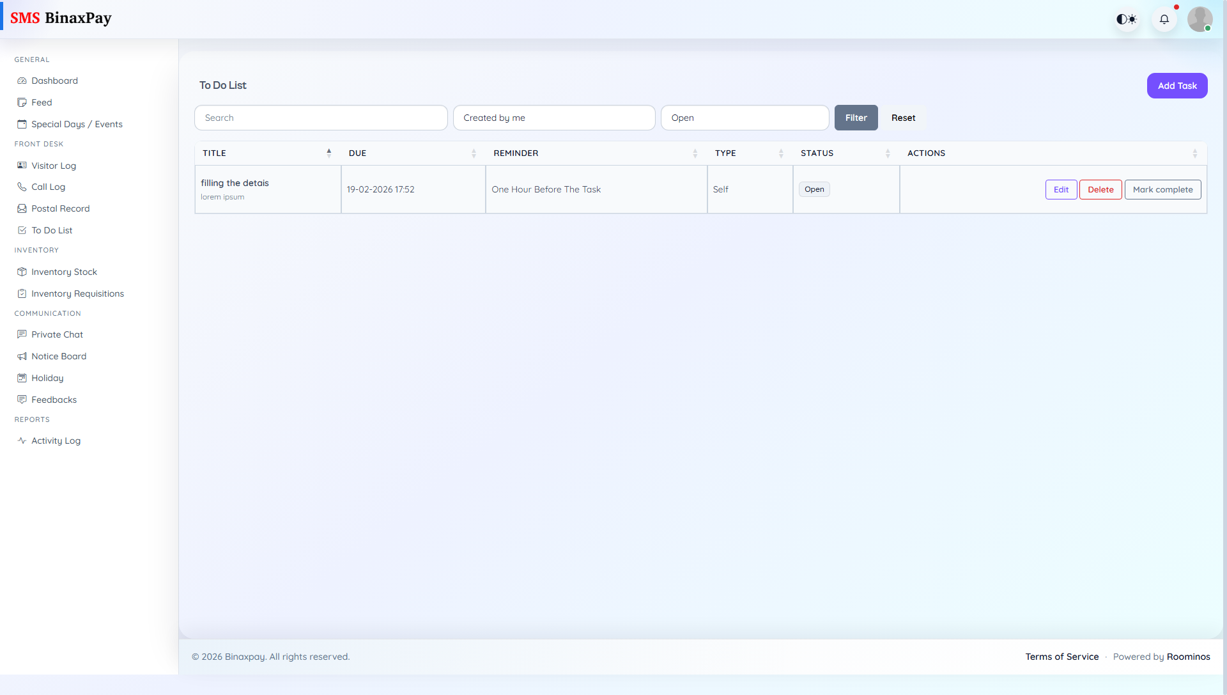
Task: Click the Activity Log icon
Action: 21,441
